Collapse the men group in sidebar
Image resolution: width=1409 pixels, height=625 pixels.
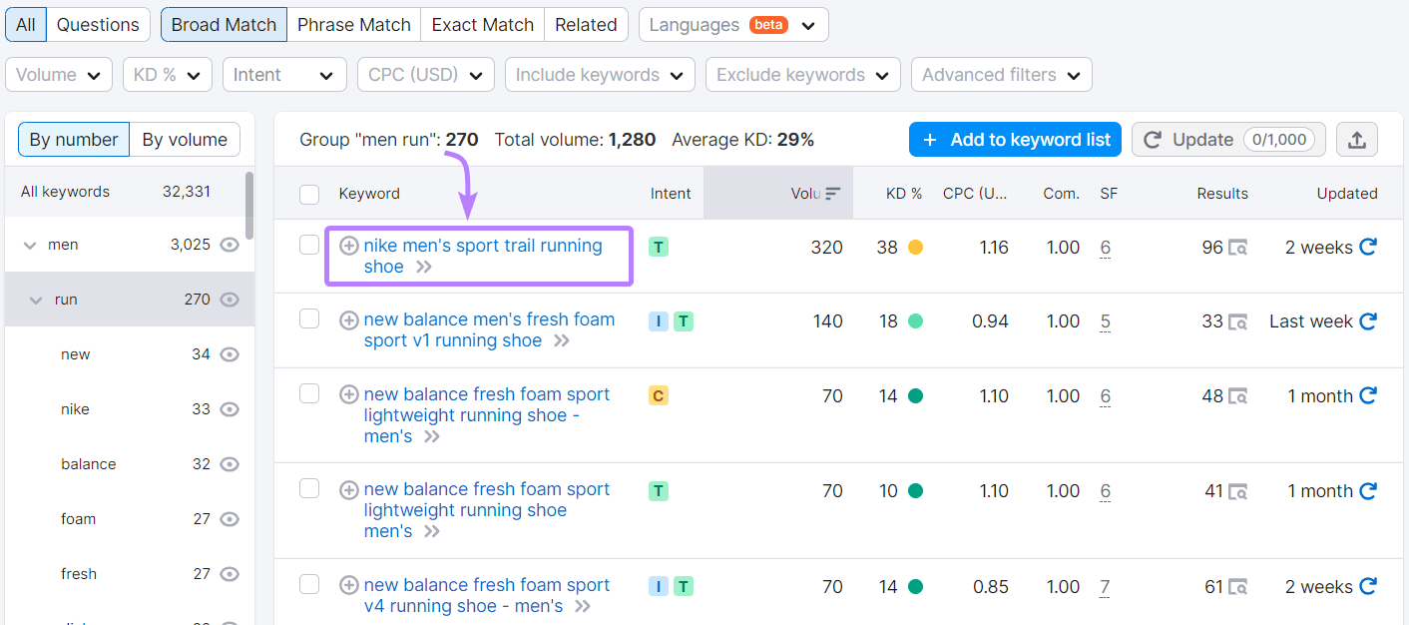(30, 245)
